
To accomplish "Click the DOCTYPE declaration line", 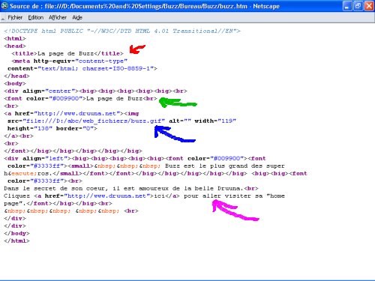I will (122, 31).
